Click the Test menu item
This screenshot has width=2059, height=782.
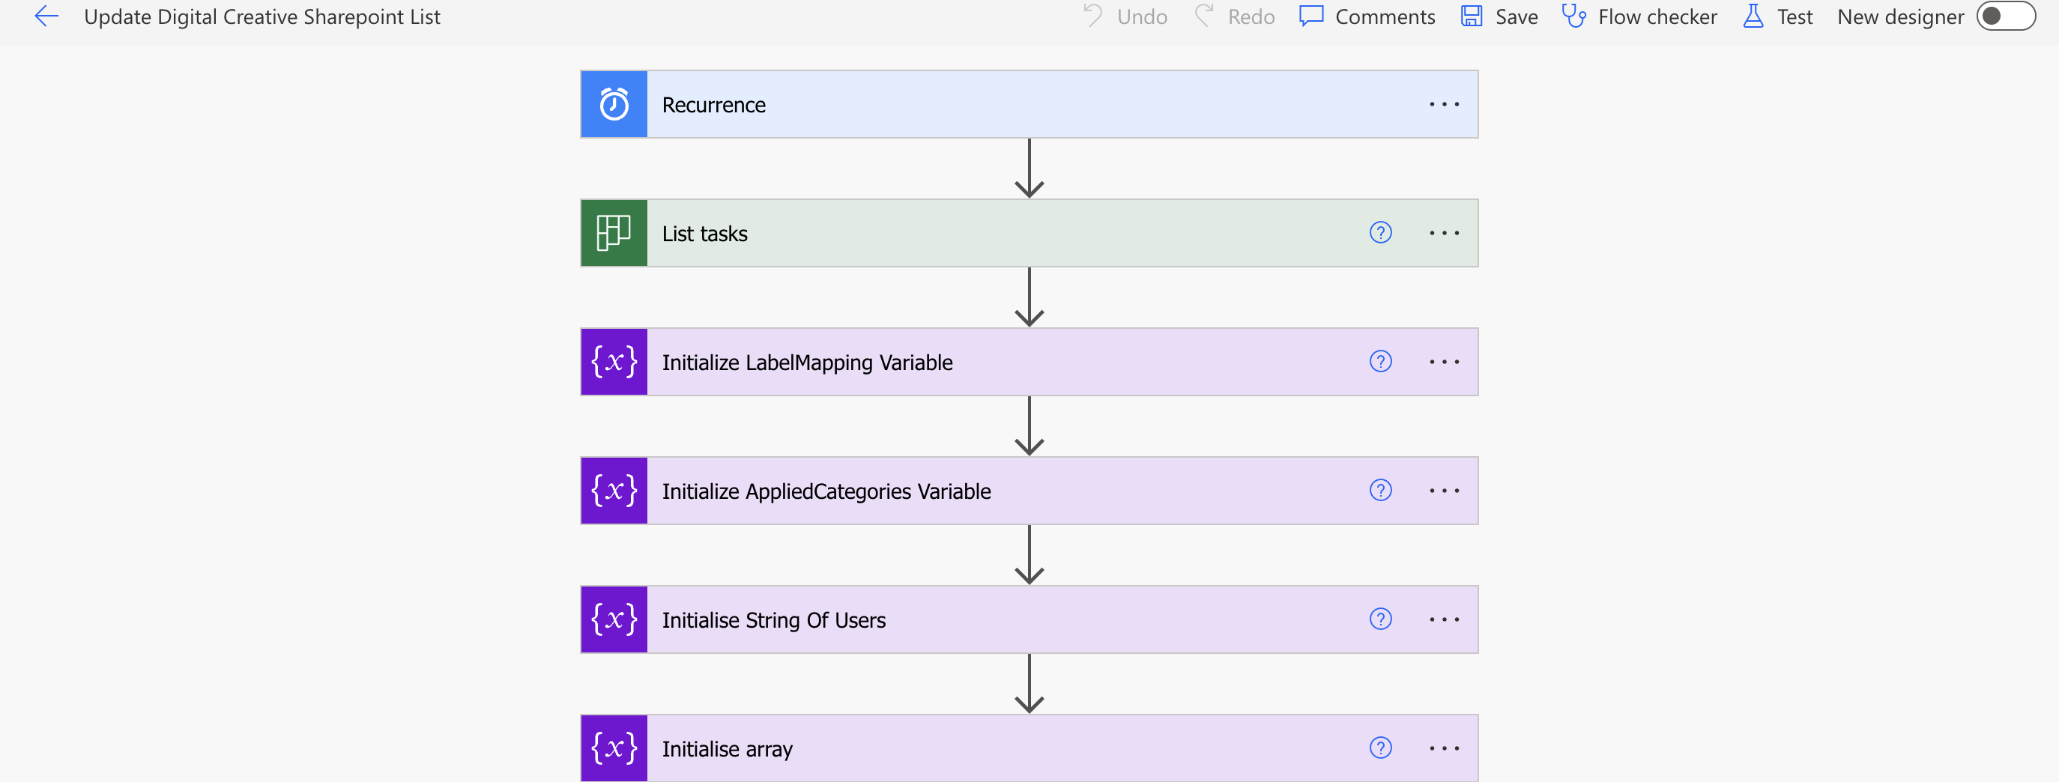coord(1780,16)
